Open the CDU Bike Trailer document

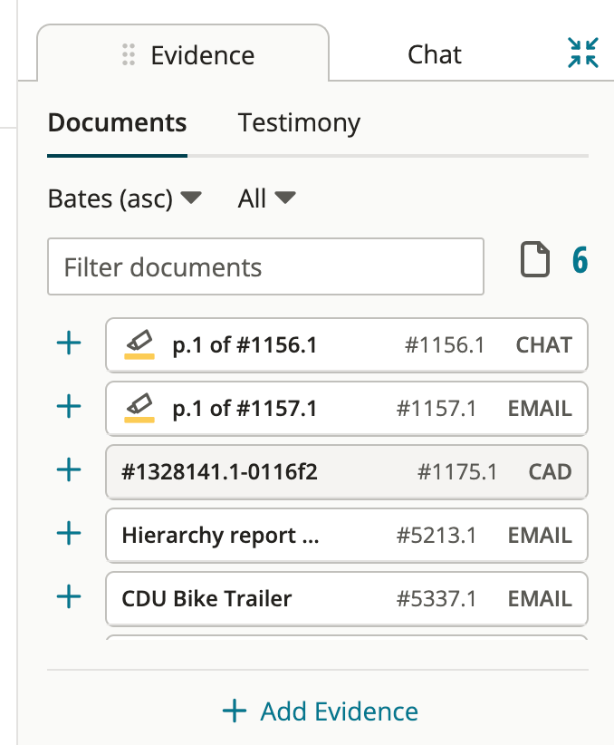coord(347,599)
